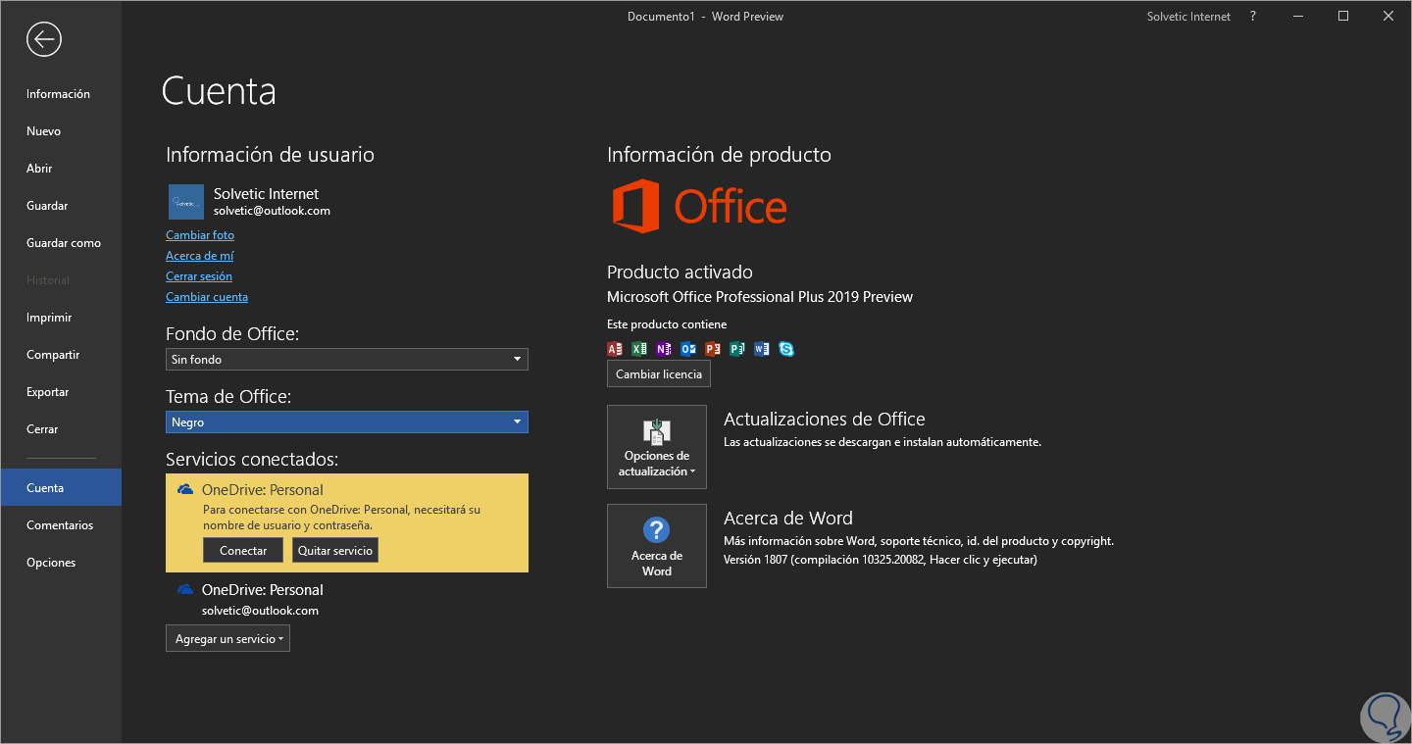Select Abrir in the sidebar
The image size is (1412, 744).
(x=61, y=169)
